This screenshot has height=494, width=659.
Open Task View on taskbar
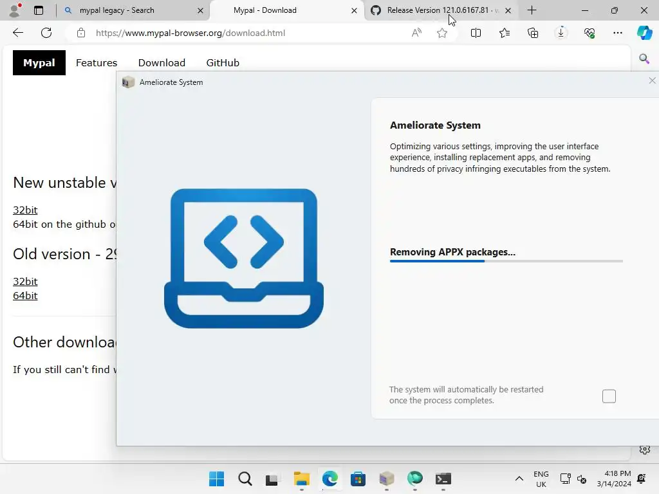272,479
